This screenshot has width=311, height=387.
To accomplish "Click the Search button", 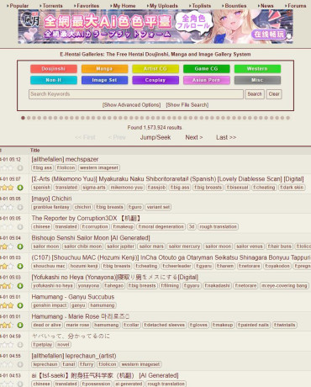I will [x=255, y=94].
